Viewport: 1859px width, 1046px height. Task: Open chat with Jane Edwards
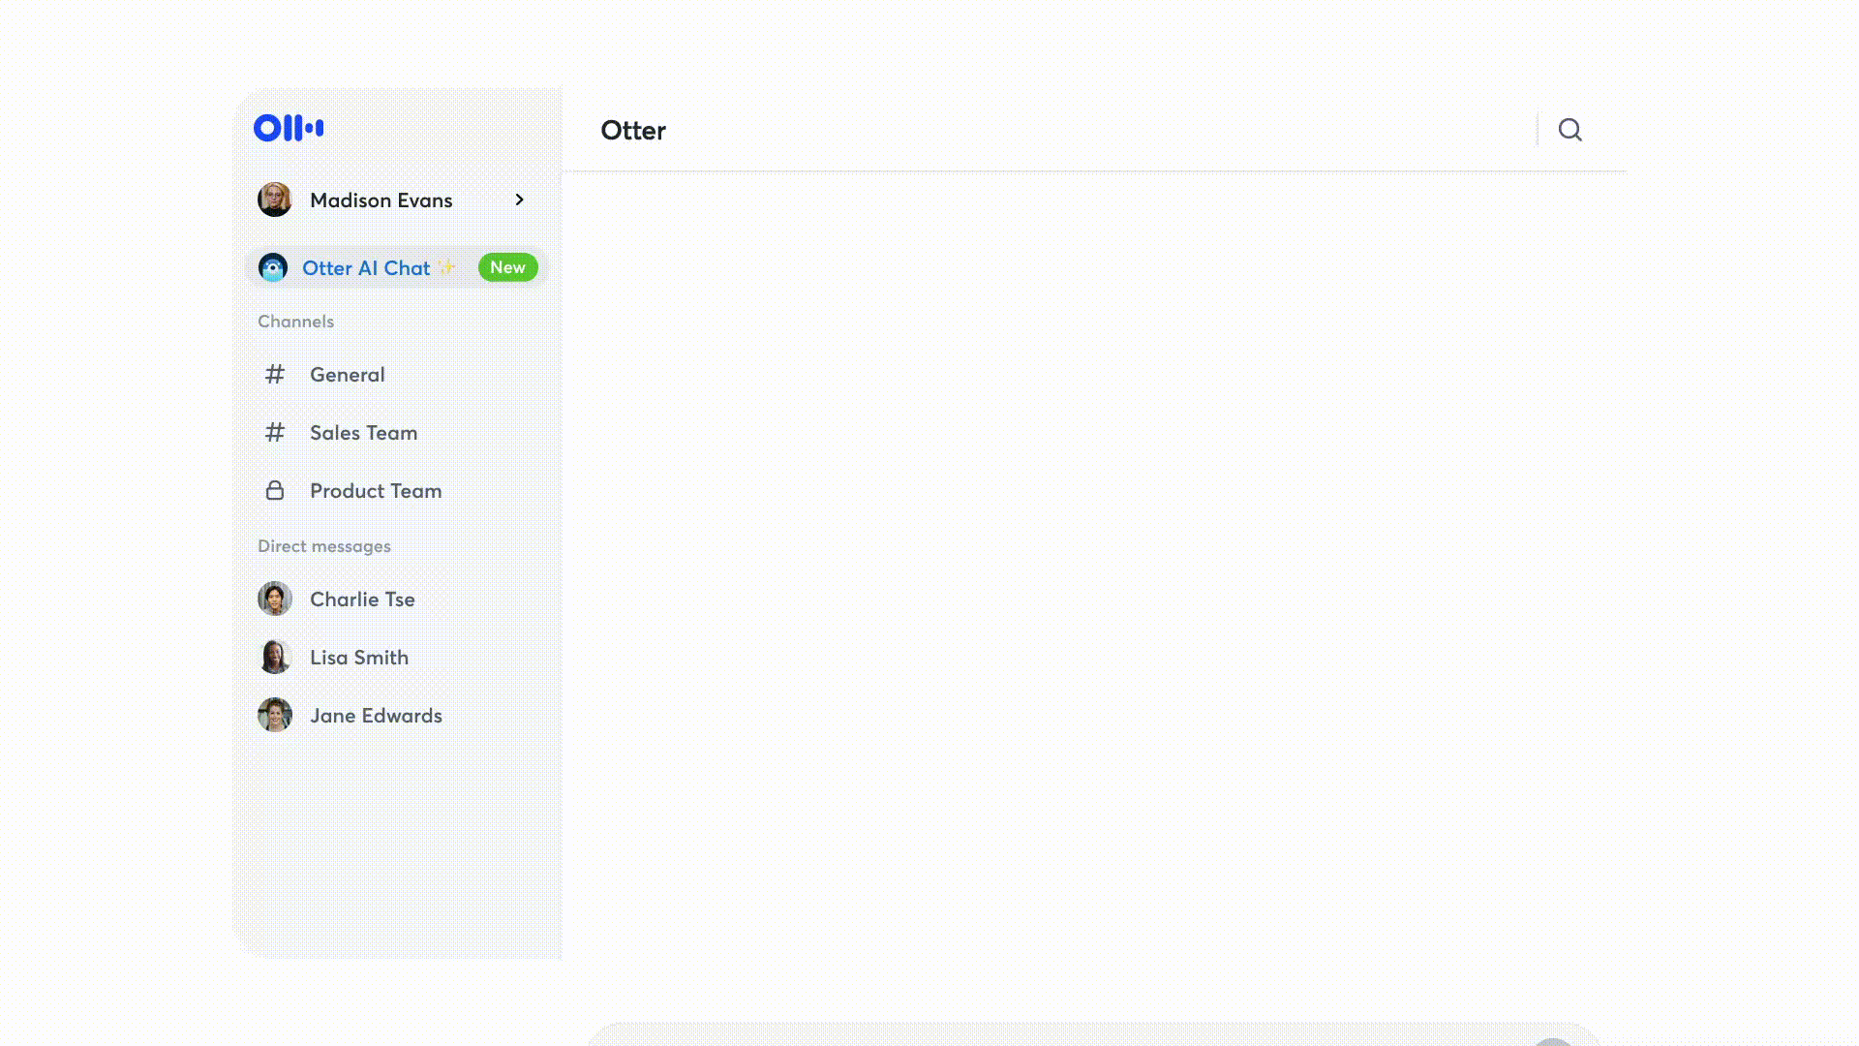(x=375, y=715)
